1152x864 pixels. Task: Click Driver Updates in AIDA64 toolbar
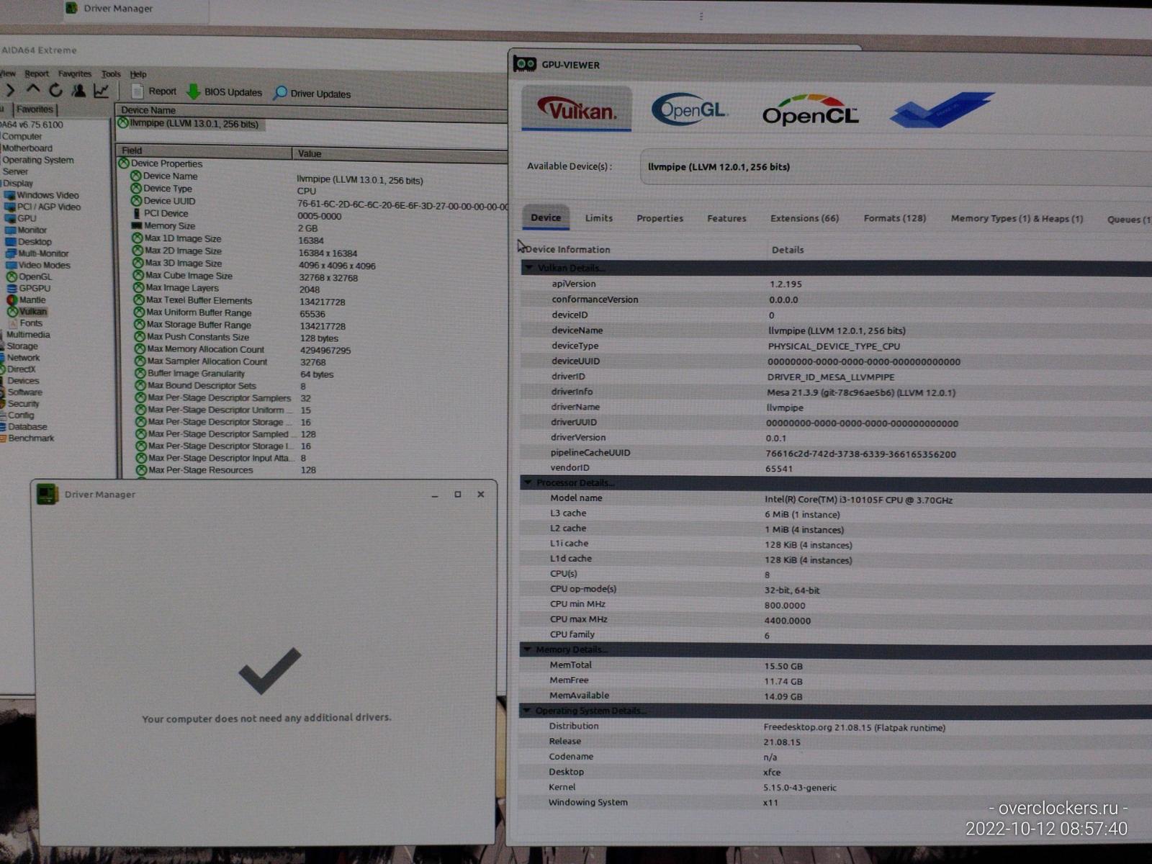tap(312, 94)
